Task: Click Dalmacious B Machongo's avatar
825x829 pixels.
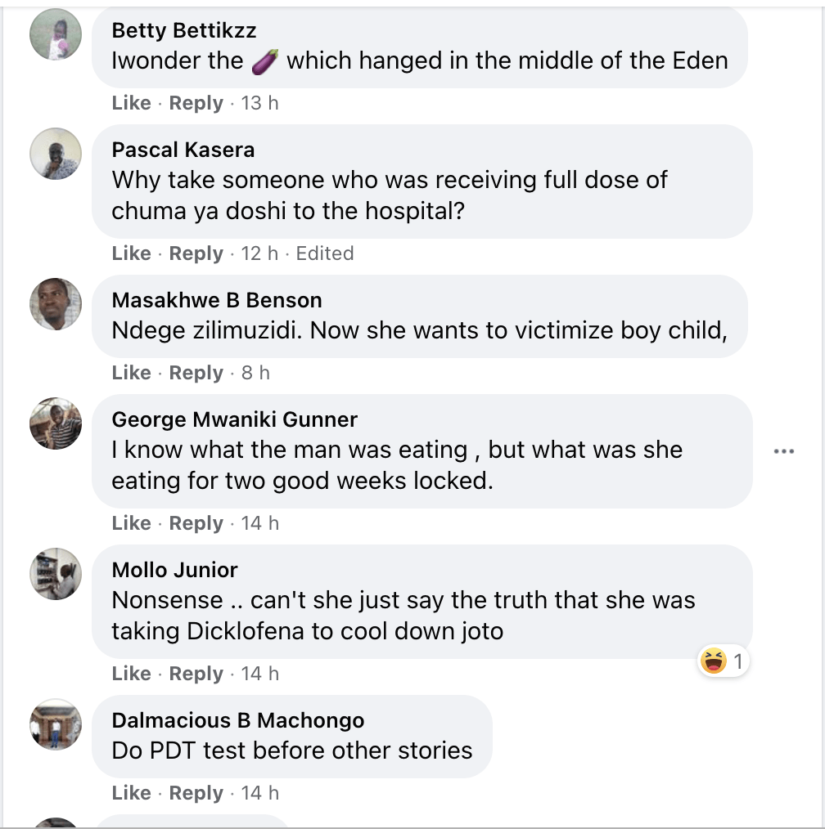Action: click(x=56, y=724)
